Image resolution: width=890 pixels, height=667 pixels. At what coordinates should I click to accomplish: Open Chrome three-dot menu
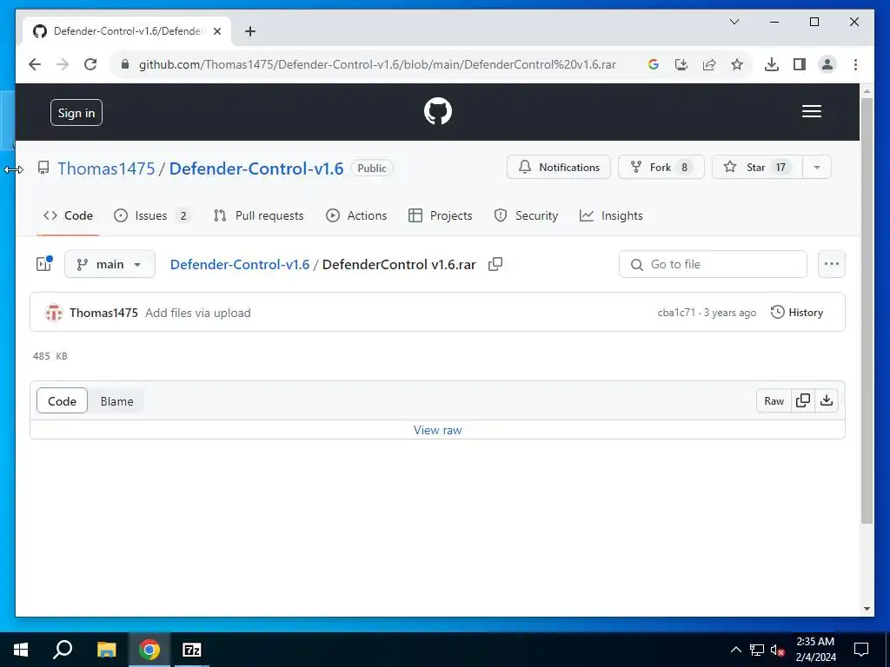(x=855, y=64)
